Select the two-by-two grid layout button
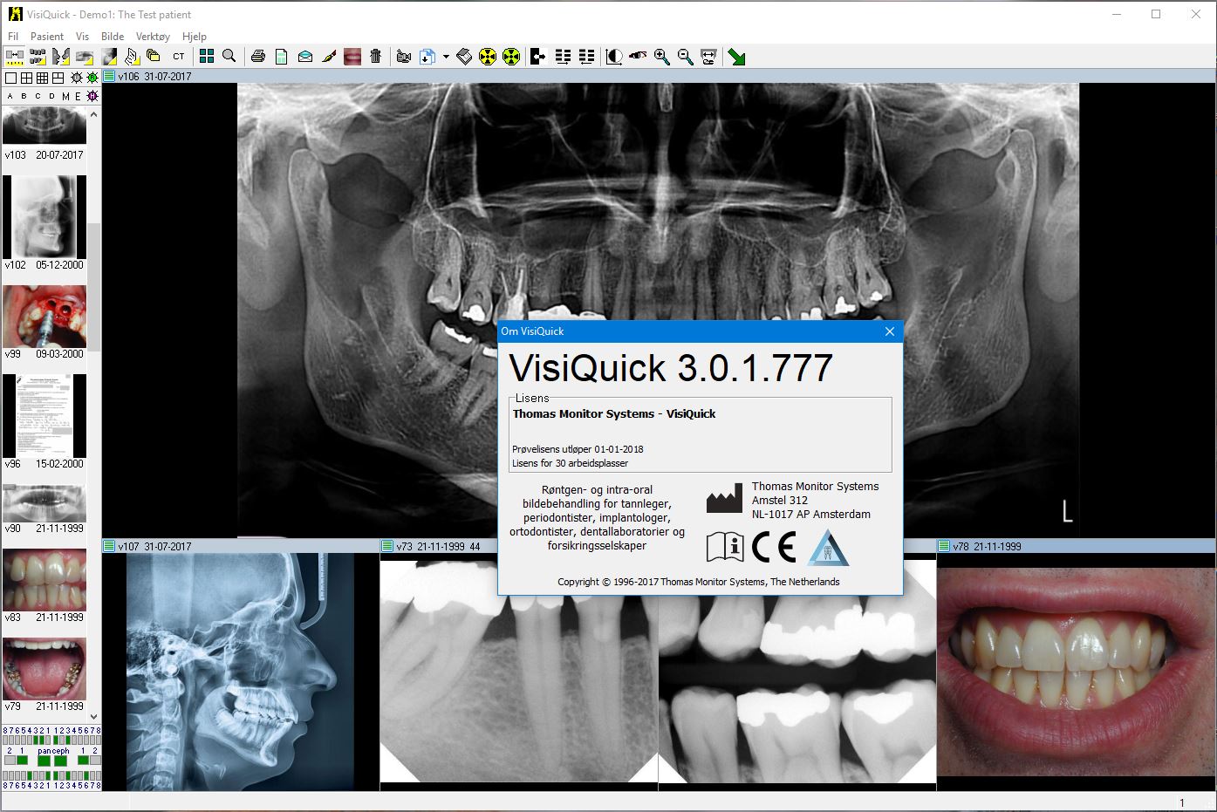The image size is (1217, 812). tap(27, 78)
